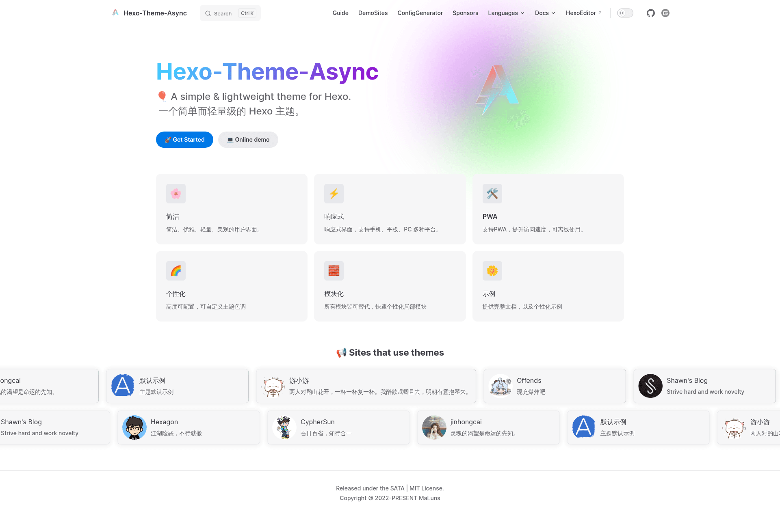Image resolution: width=780 pixels, height=516 pixels.
Task: Open the Guide nav item
Action: [x=340, y=13]
